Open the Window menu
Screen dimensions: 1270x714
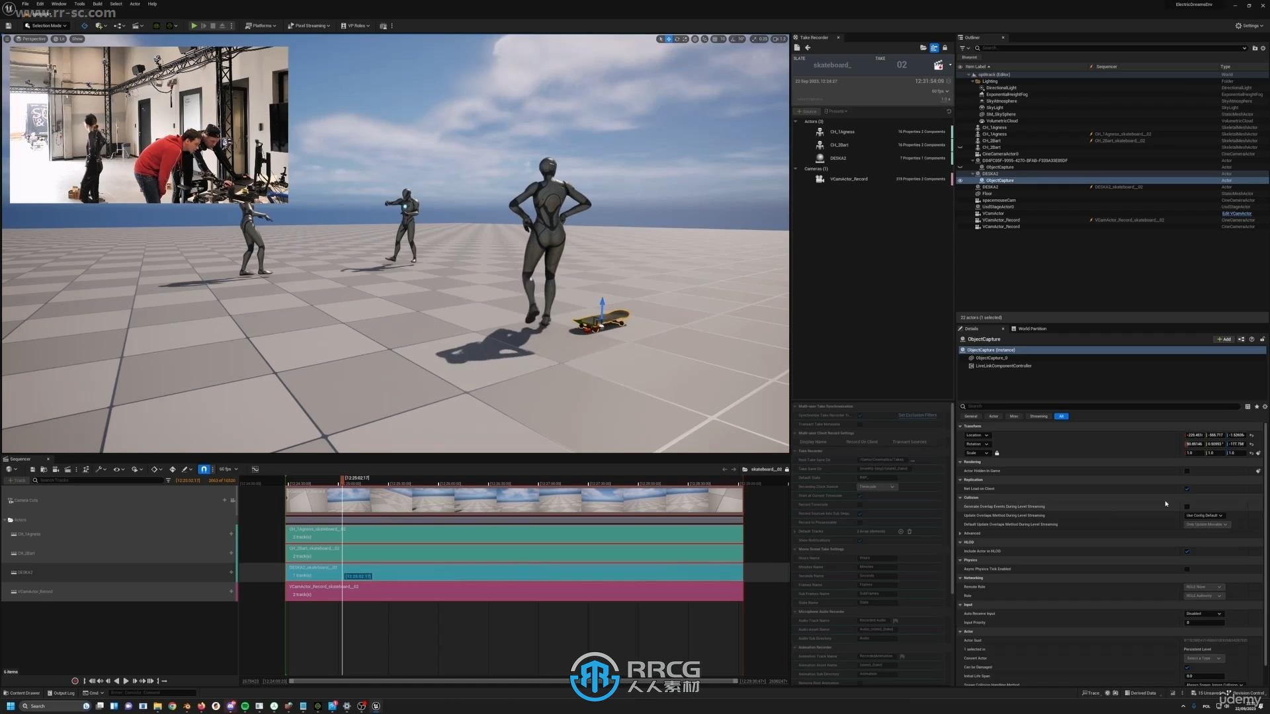click(x=59, y=4)
